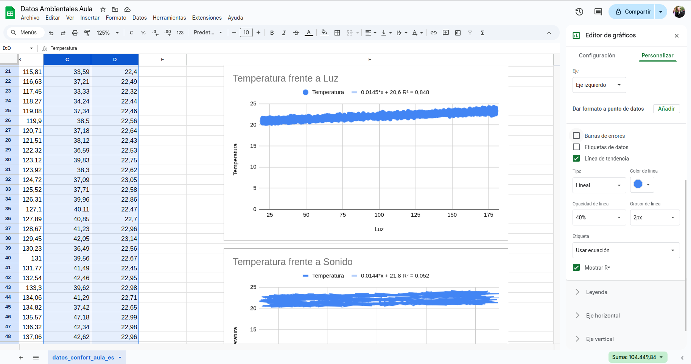This screenshot has width=691, height=364.
Task: Open the Tipo dropdown showing Lineal
Action: [x=599, y=185]
